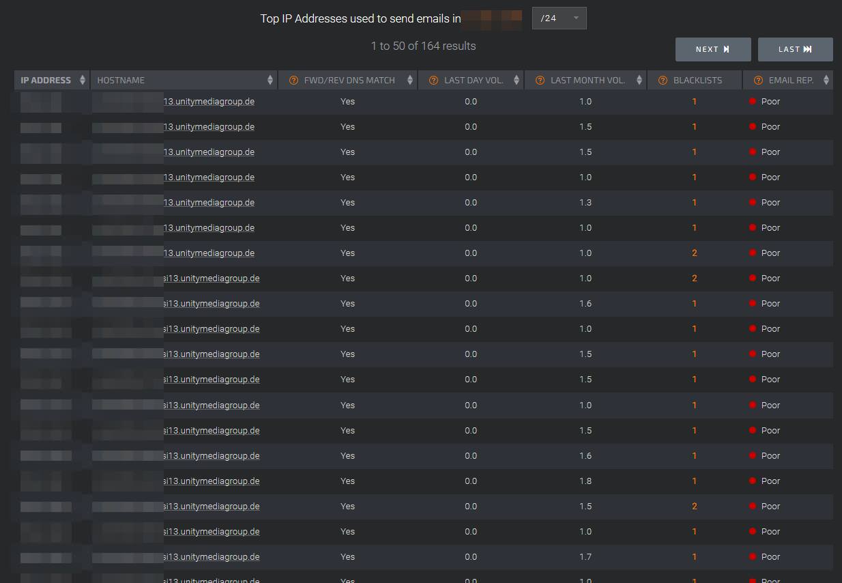Toggle sort arrows for Last Month Vol.

click(x=639, y=81)
